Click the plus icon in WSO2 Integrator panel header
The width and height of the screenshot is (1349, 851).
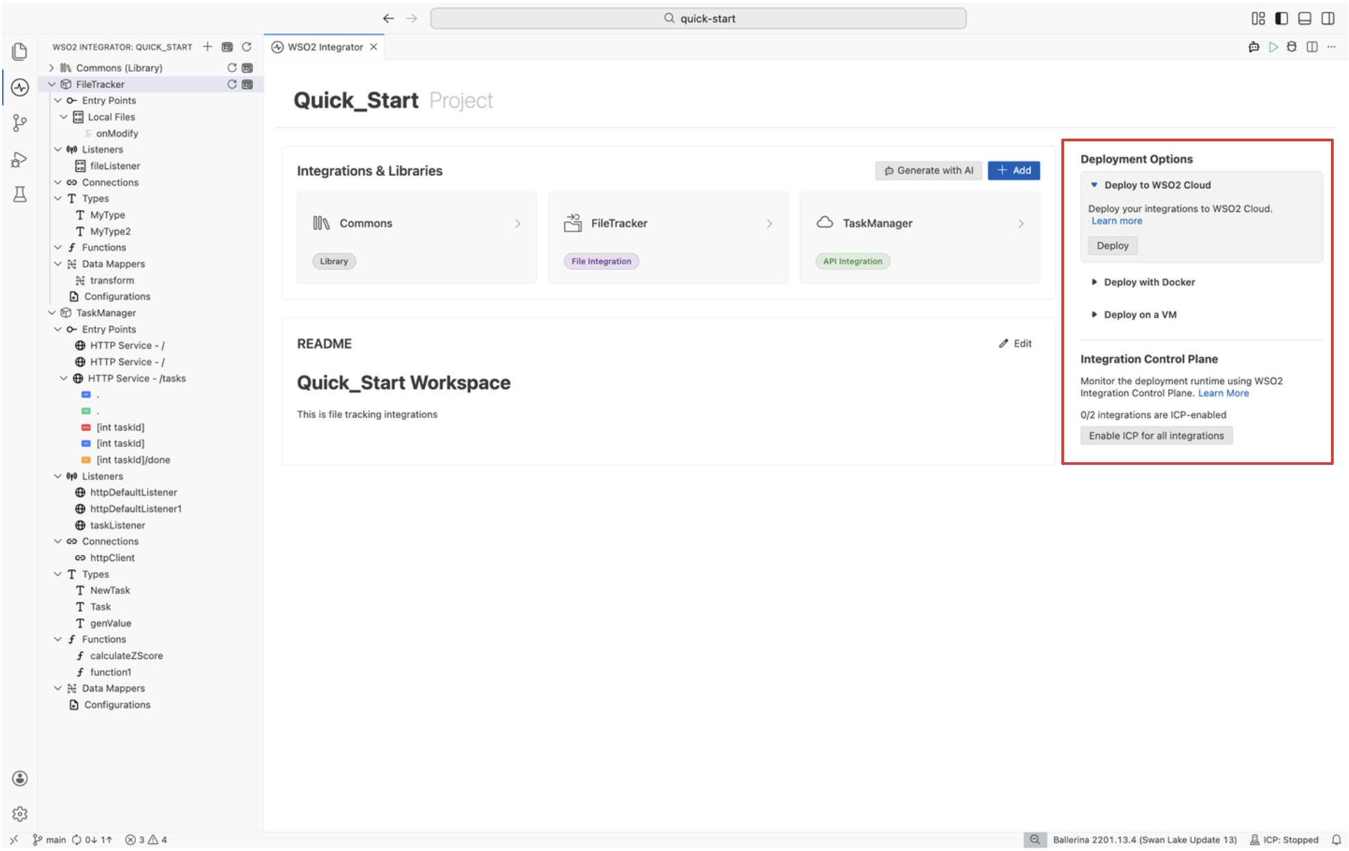pyautogui.click(x=207, y=46)
